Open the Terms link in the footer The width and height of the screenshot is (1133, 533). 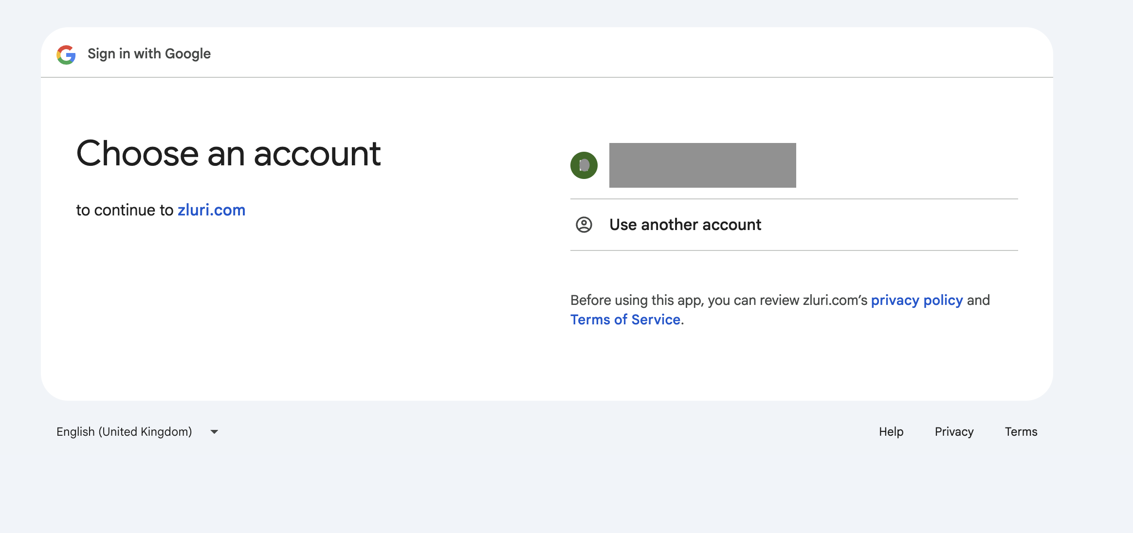[x=1021, y=431]
